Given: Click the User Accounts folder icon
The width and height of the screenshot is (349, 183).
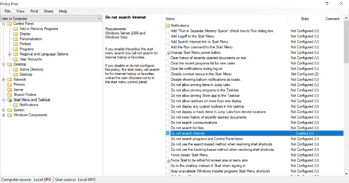Looking at the screenshot, I should click(x=15, y=59).
